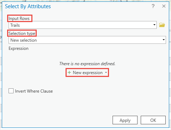Expand the Selection type dropdown arrow
This screenshot has width=171, height=130.
tap(164, 40)
